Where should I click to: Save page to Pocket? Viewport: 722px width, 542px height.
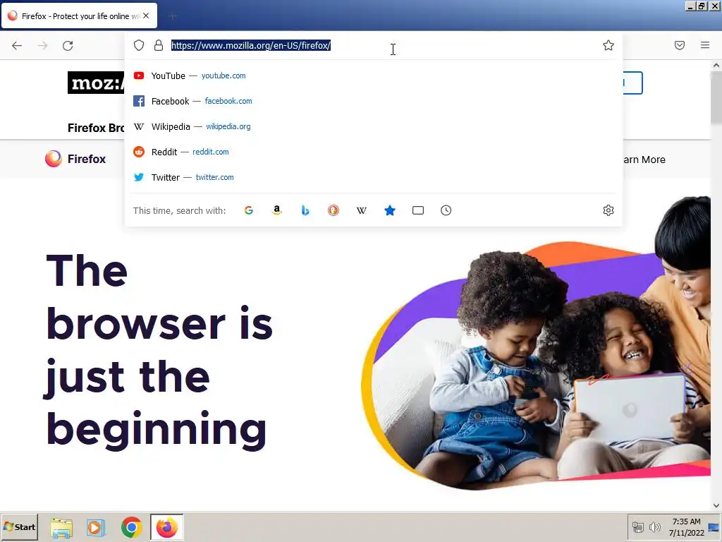click(680, 45)
